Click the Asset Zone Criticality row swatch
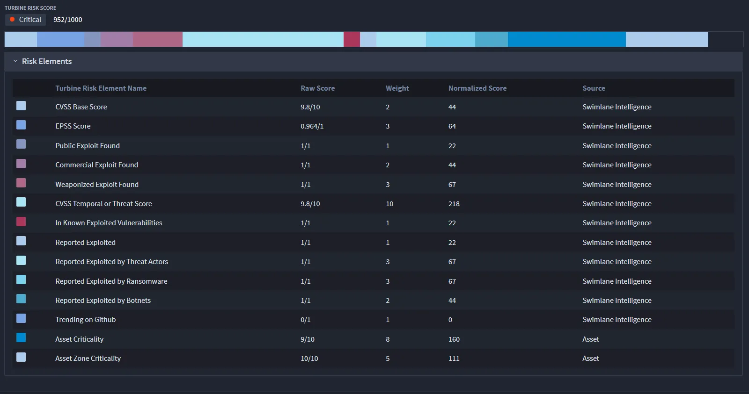749x394 pixels. coord(21,357)
